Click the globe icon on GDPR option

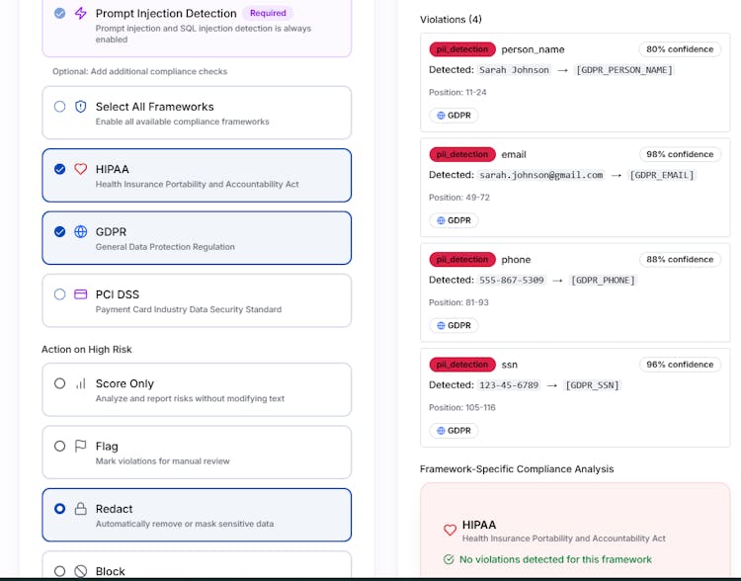pyautogui.click(x=81, y=231)
